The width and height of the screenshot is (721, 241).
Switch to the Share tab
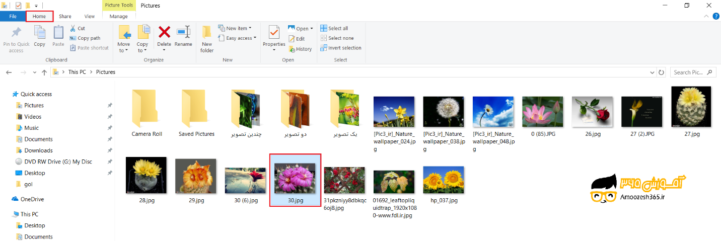65,16
